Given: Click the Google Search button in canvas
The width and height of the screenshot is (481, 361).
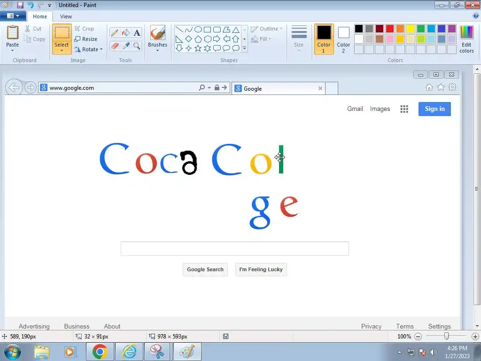Looking at the screenshot, I should pyautogui.click(x=205, y=269).
